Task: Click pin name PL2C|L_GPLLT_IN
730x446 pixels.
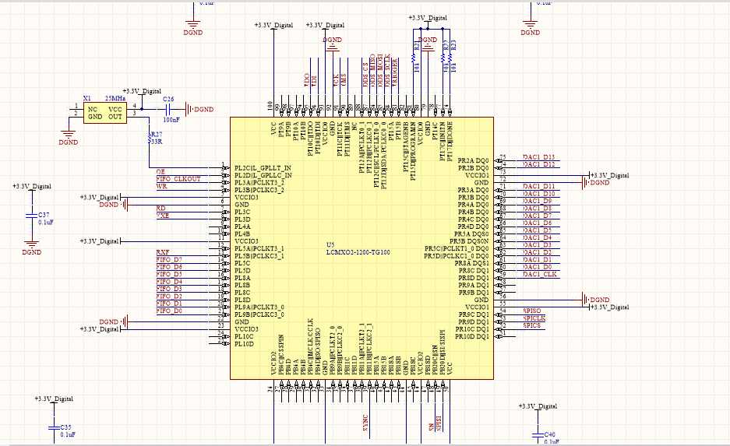Action: [x=263, y=168]
